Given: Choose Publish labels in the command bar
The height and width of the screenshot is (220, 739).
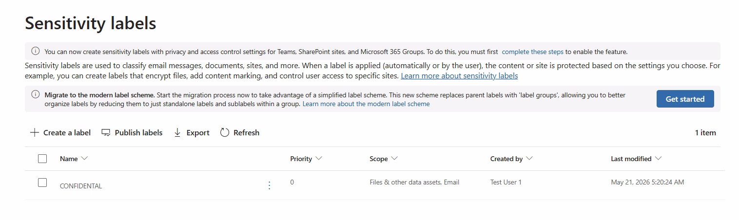Looking at the screenshot, I should tap(132, 132).
